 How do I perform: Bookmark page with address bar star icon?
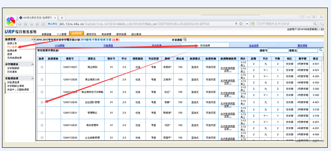click(x=241, y=24)
